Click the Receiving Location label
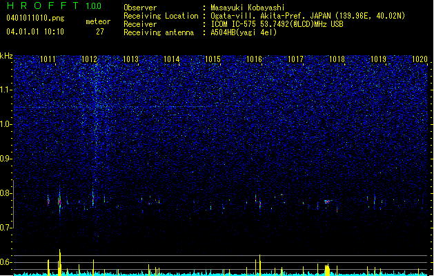Viewport: 434px width, 276px height. tap(161, 16)
